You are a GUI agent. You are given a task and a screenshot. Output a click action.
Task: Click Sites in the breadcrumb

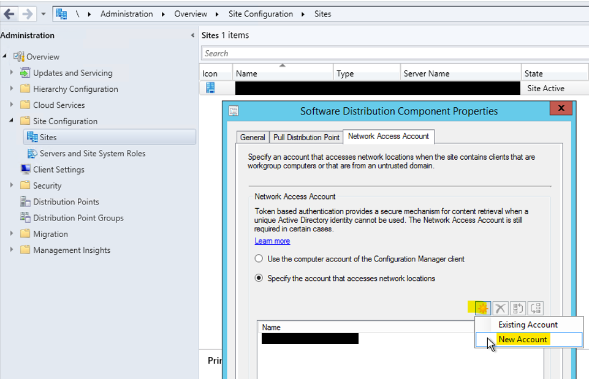tap(322, 14)
